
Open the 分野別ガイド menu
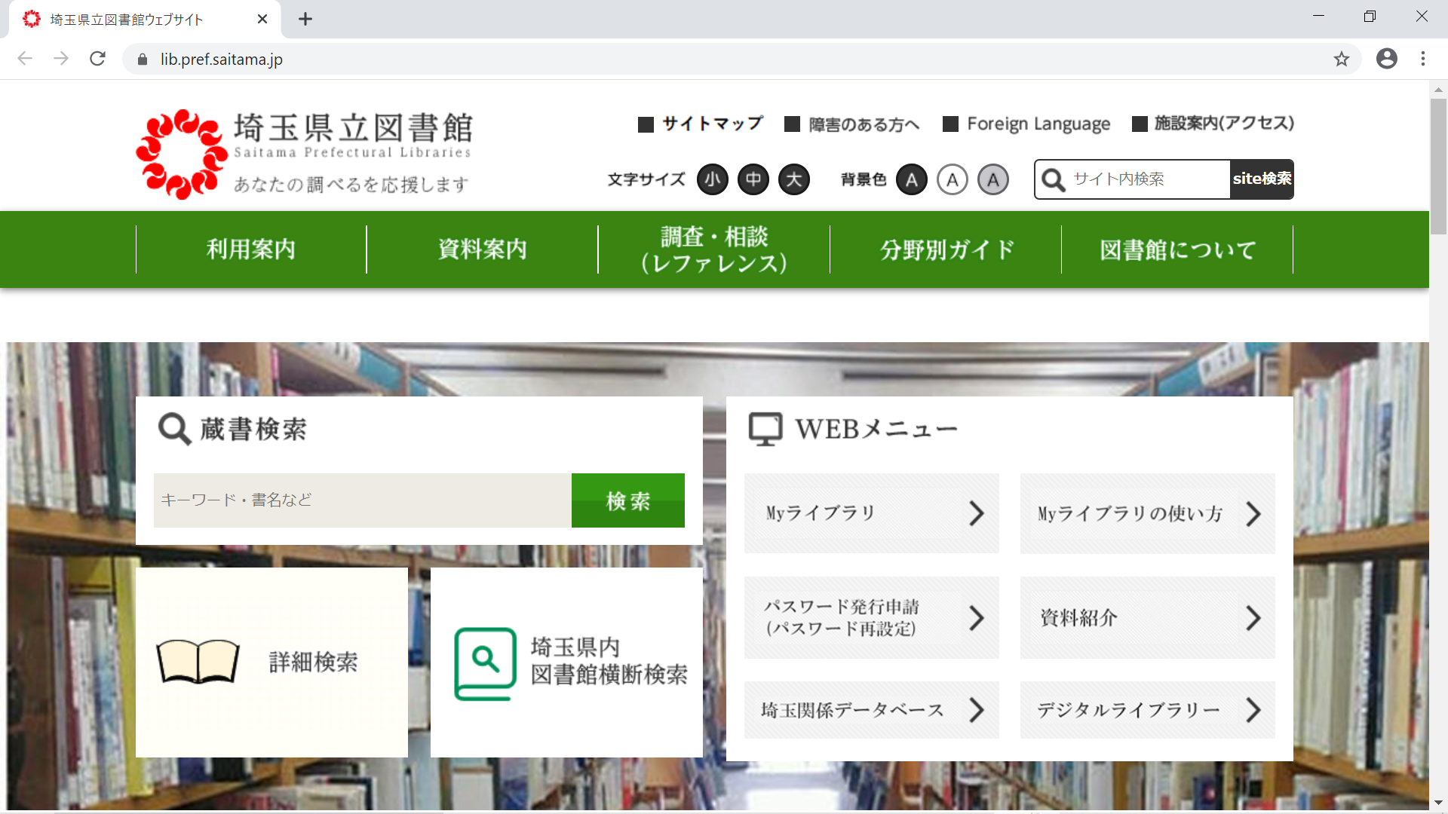point(946,249)
